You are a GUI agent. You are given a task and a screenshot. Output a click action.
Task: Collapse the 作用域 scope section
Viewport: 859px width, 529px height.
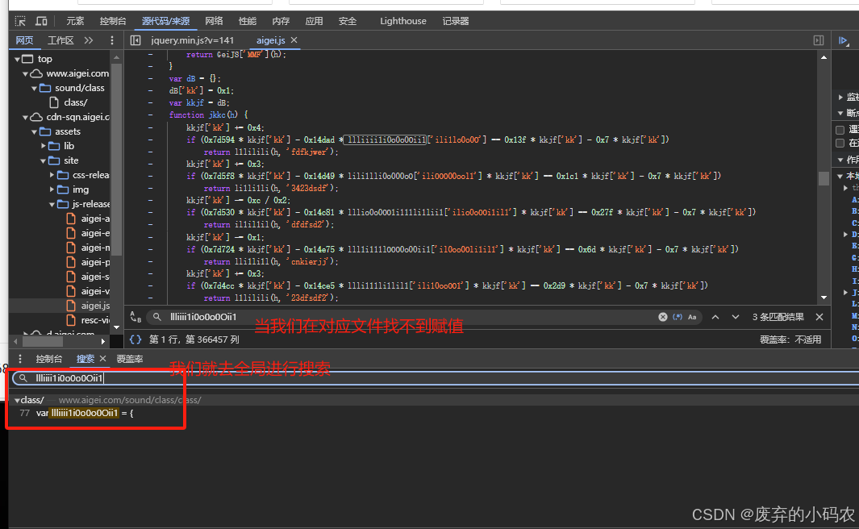[841, 160]
